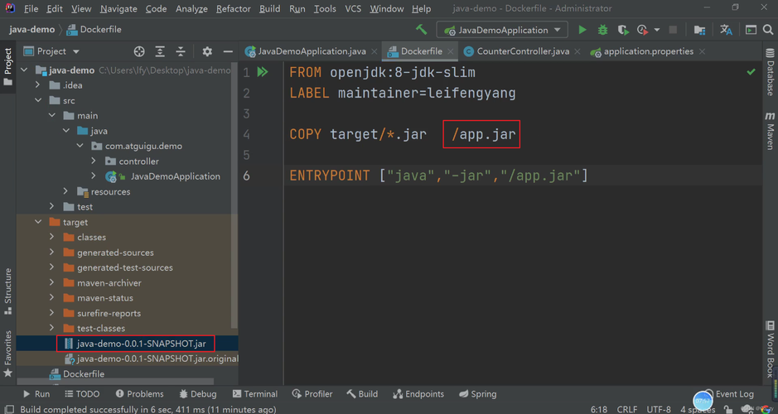
Task: Click the tool window toggle icon in status bar
Action: (x=9, y=409)
